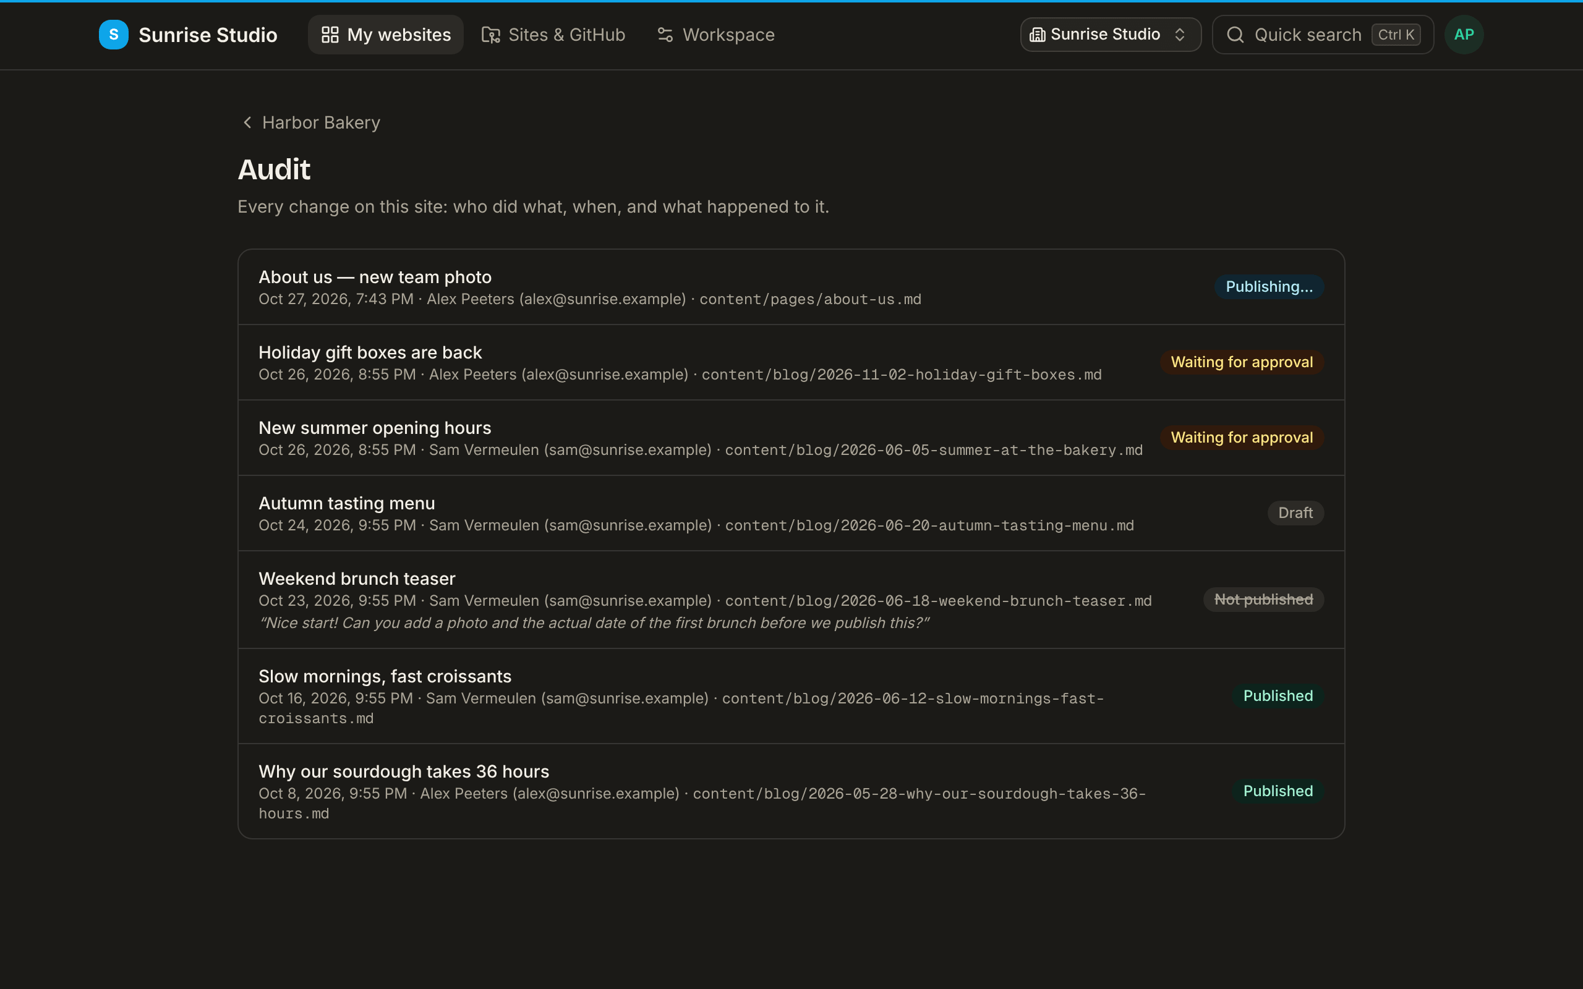The width and height of the screenshot is (1583, 989).
Task: Click the up-down chevron in workspace switcher
Action: 1179,35
